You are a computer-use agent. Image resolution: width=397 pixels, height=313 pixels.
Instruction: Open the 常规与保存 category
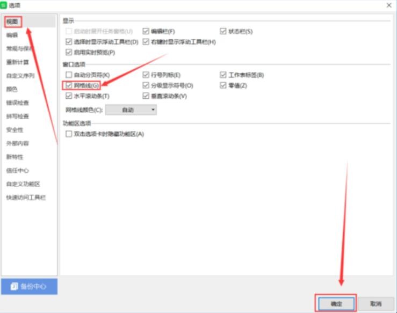point(19,48)
